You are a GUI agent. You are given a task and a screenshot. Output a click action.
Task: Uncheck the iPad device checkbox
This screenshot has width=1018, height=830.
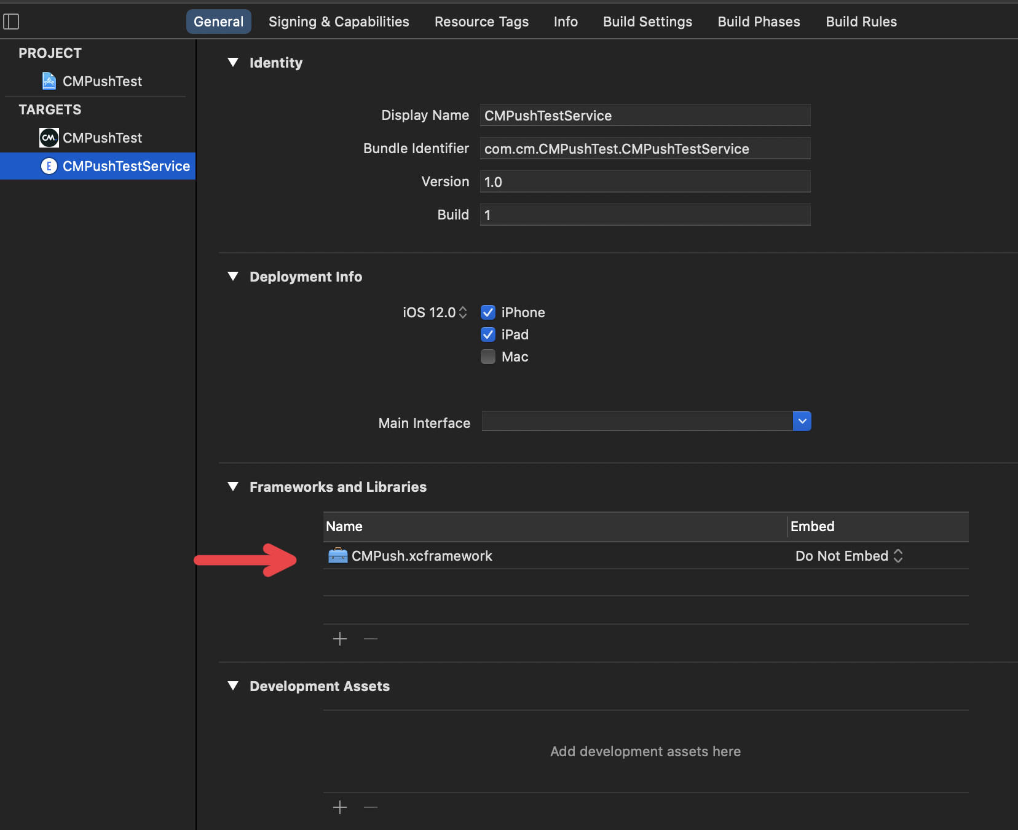pyautogui.click(x=488, y=334)
